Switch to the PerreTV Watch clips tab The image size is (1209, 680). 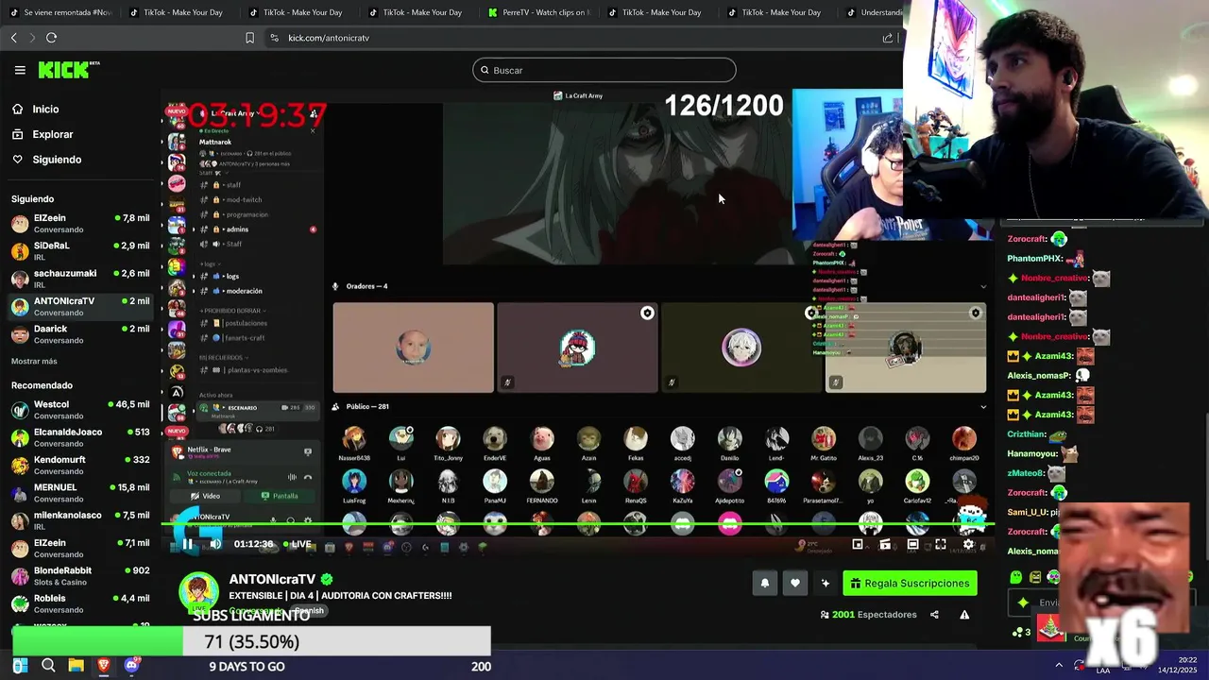pyautogui.click(x=537, y=12)
